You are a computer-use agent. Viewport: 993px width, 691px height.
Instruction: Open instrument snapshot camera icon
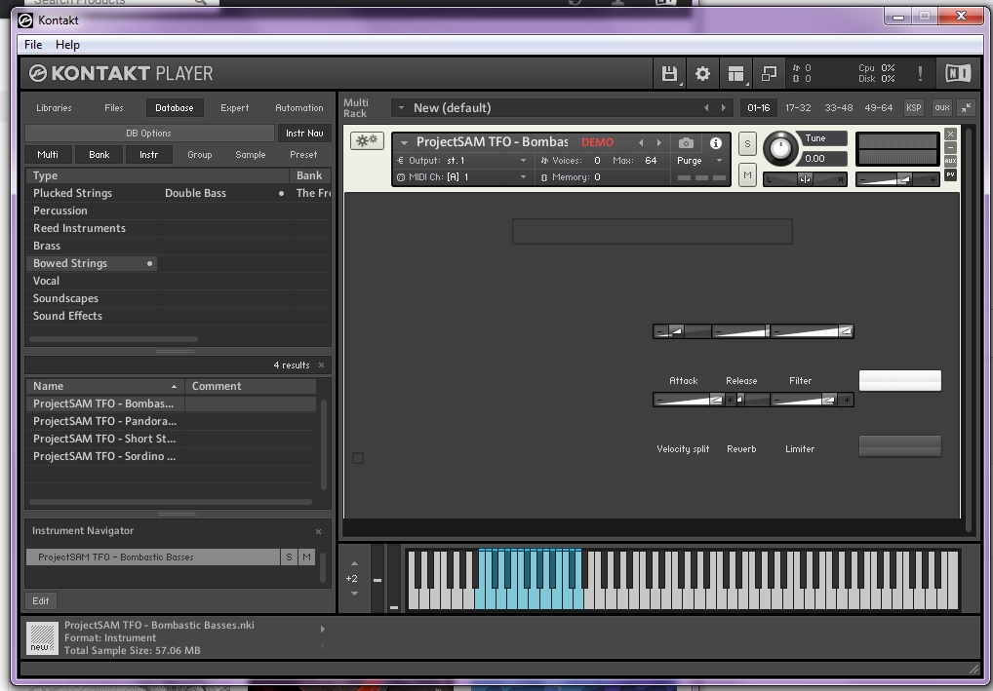tap(686, 143)
